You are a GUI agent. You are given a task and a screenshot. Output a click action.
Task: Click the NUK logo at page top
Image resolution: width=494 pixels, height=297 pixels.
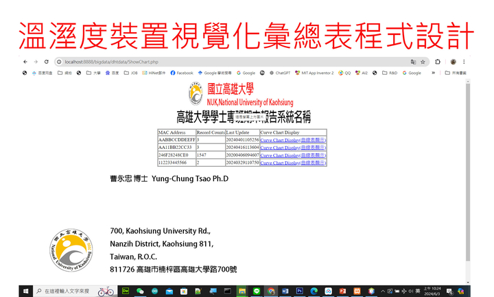tap(196, 93)
